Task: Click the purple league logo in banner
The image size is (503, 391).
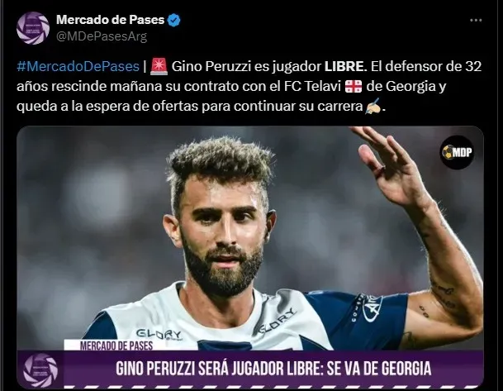Action: pos(40,370)
